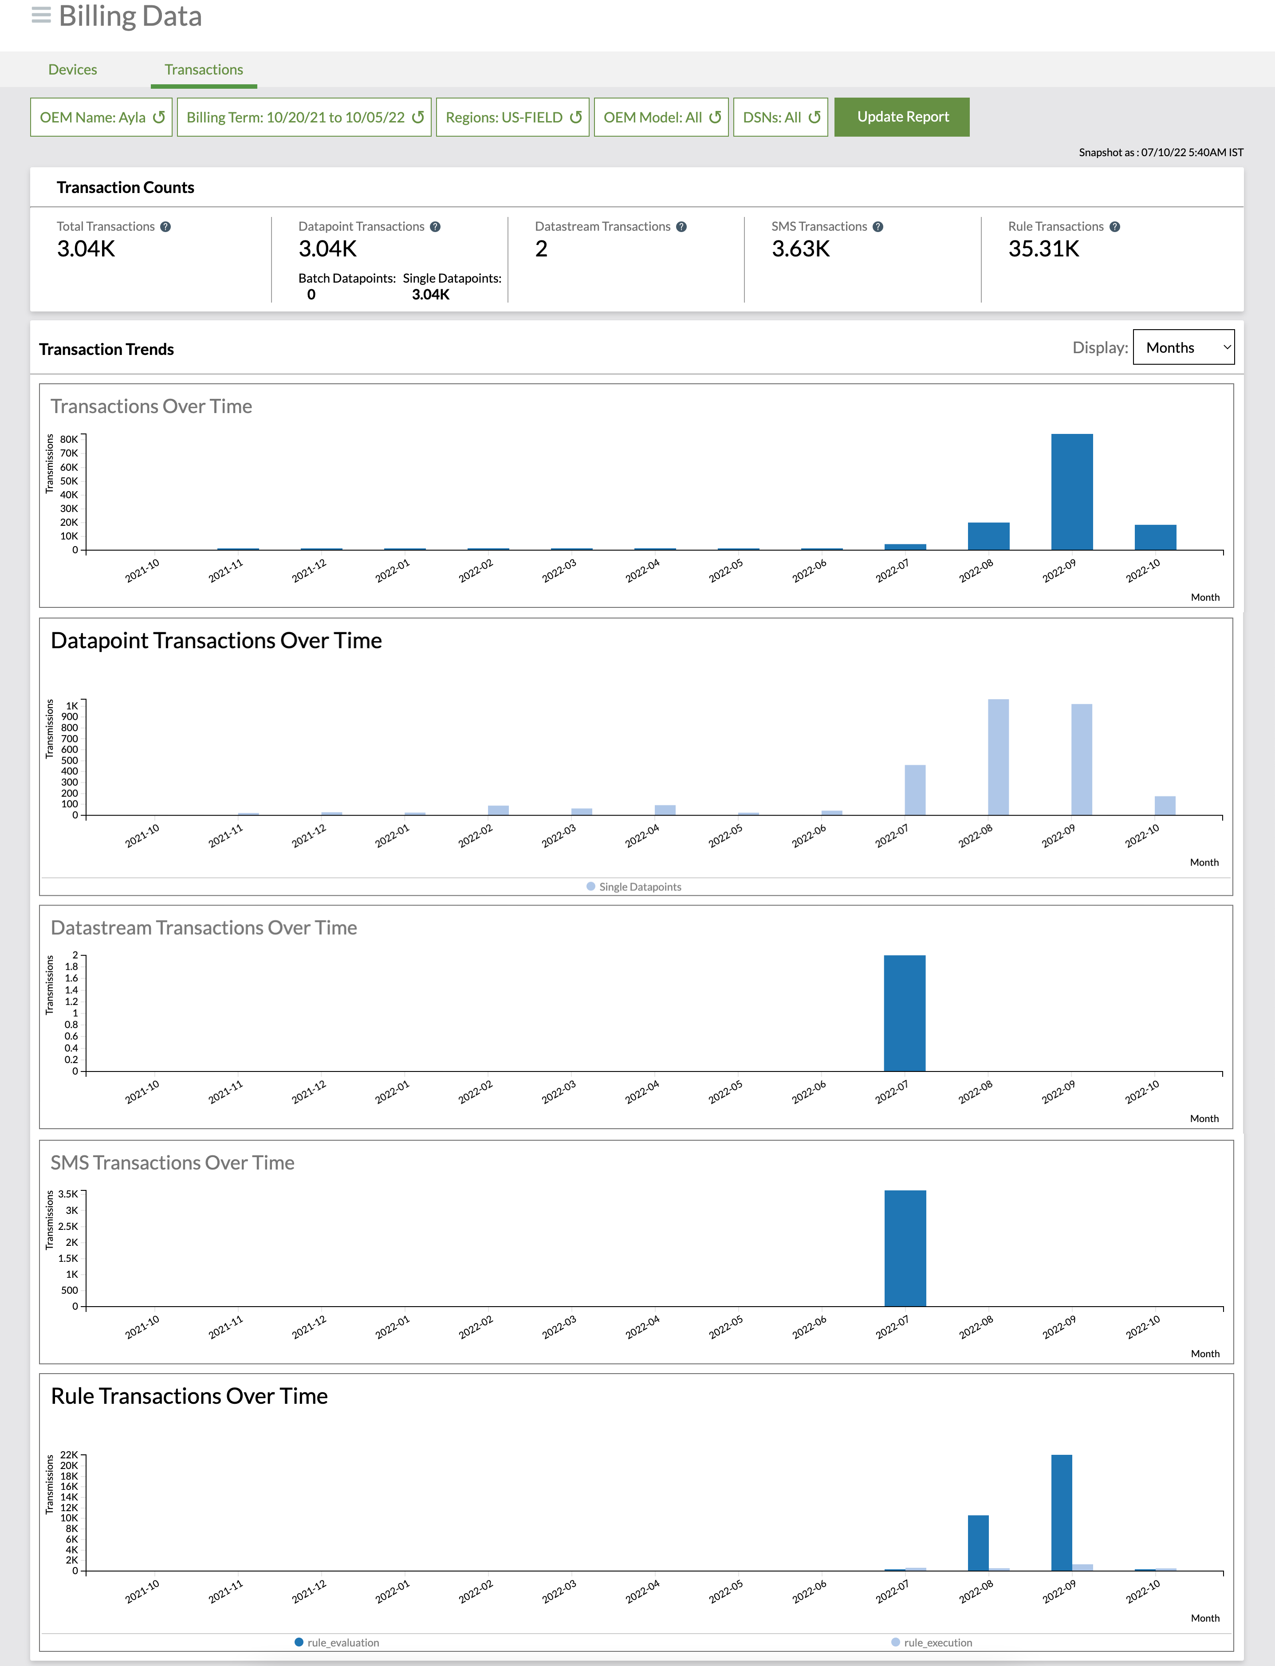Show help for Total Transactions
Image resolution: width=1275 pixels, height=1666 pixels.
(165, 227)
